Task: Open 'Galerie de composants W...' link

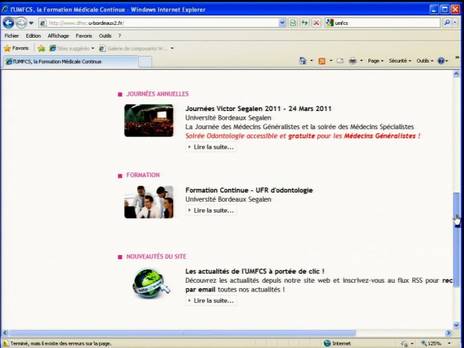Action: [x=133, y=48]
